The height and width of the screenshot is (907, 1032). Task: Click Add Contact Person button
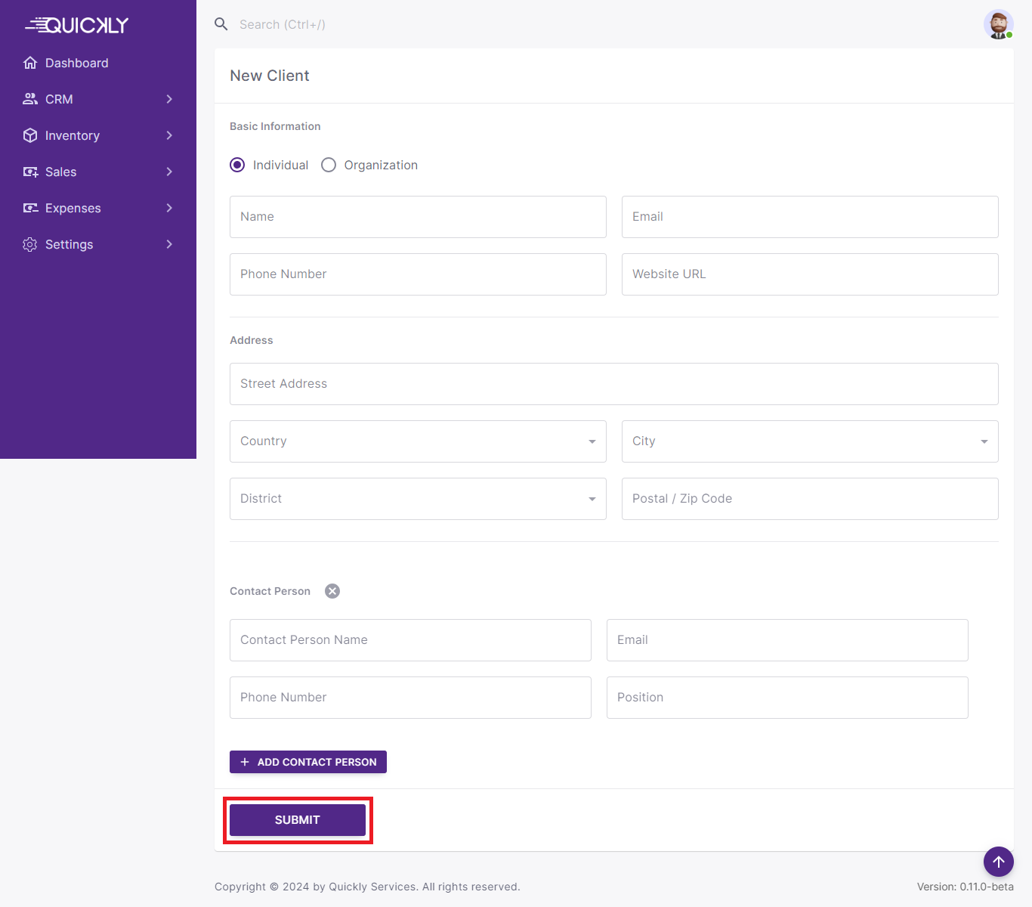[308, 762]
